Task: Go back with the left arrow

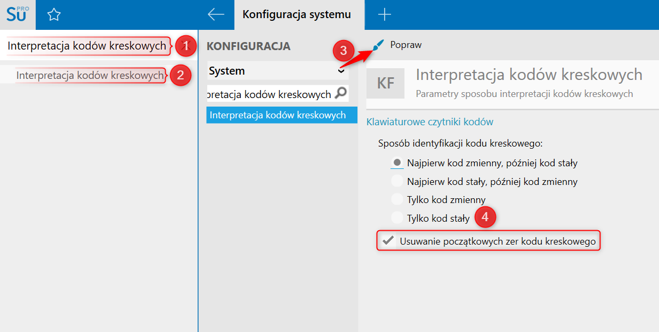Action: [216, 14]
